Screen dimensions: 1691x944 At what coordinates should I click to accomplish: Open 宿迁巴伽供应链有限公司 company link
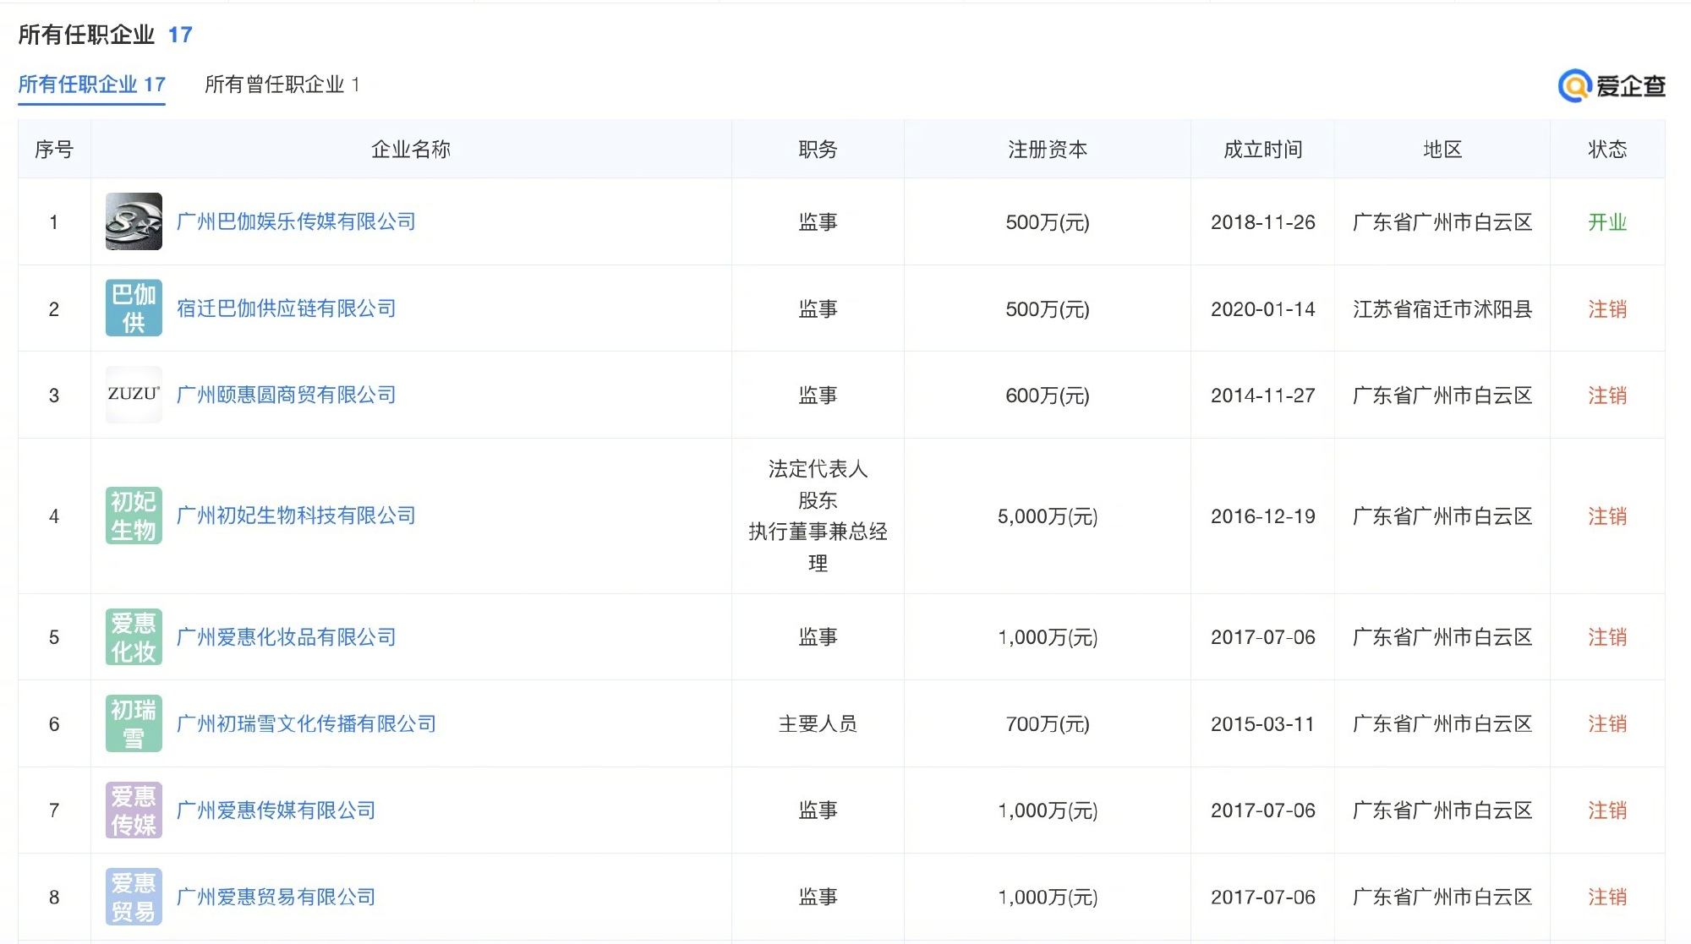coord(286,308)
